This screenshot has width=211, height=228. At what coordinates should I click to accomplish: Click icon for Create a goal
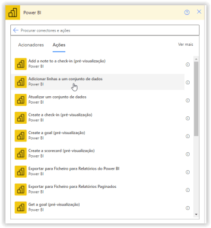[x=21, y=136]
